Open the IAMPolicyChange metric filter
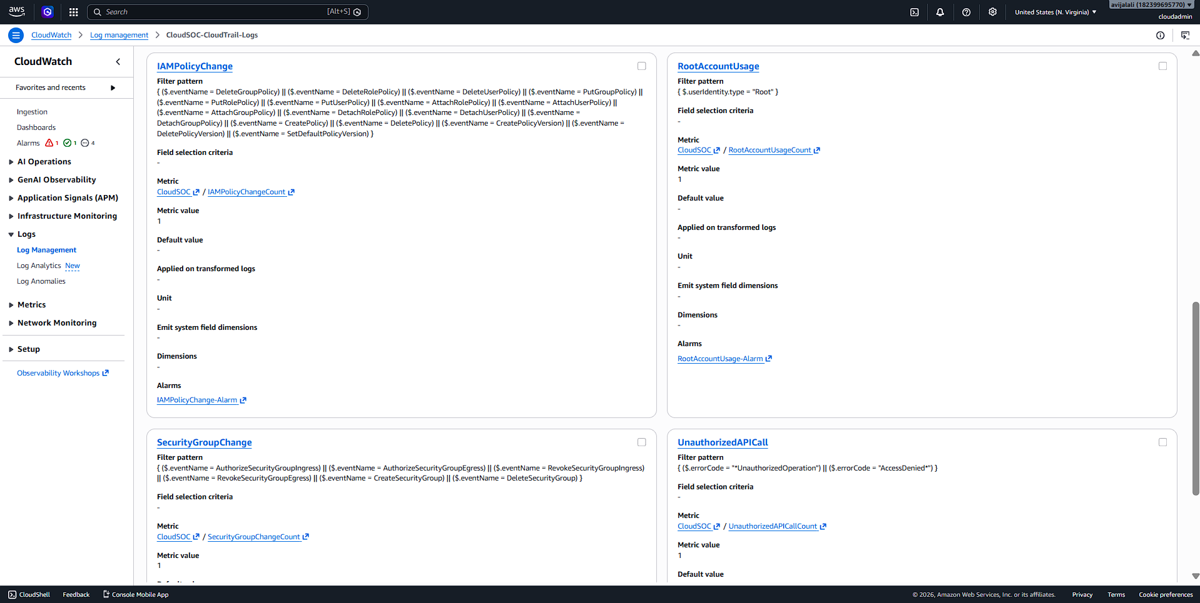Image resolution: width=1200 pixels, height=603 pixels. 195,66
